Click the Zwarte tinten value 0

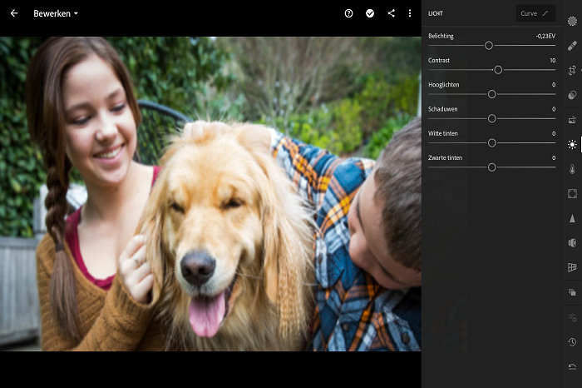pyautogui.click(x=554, y=157)
